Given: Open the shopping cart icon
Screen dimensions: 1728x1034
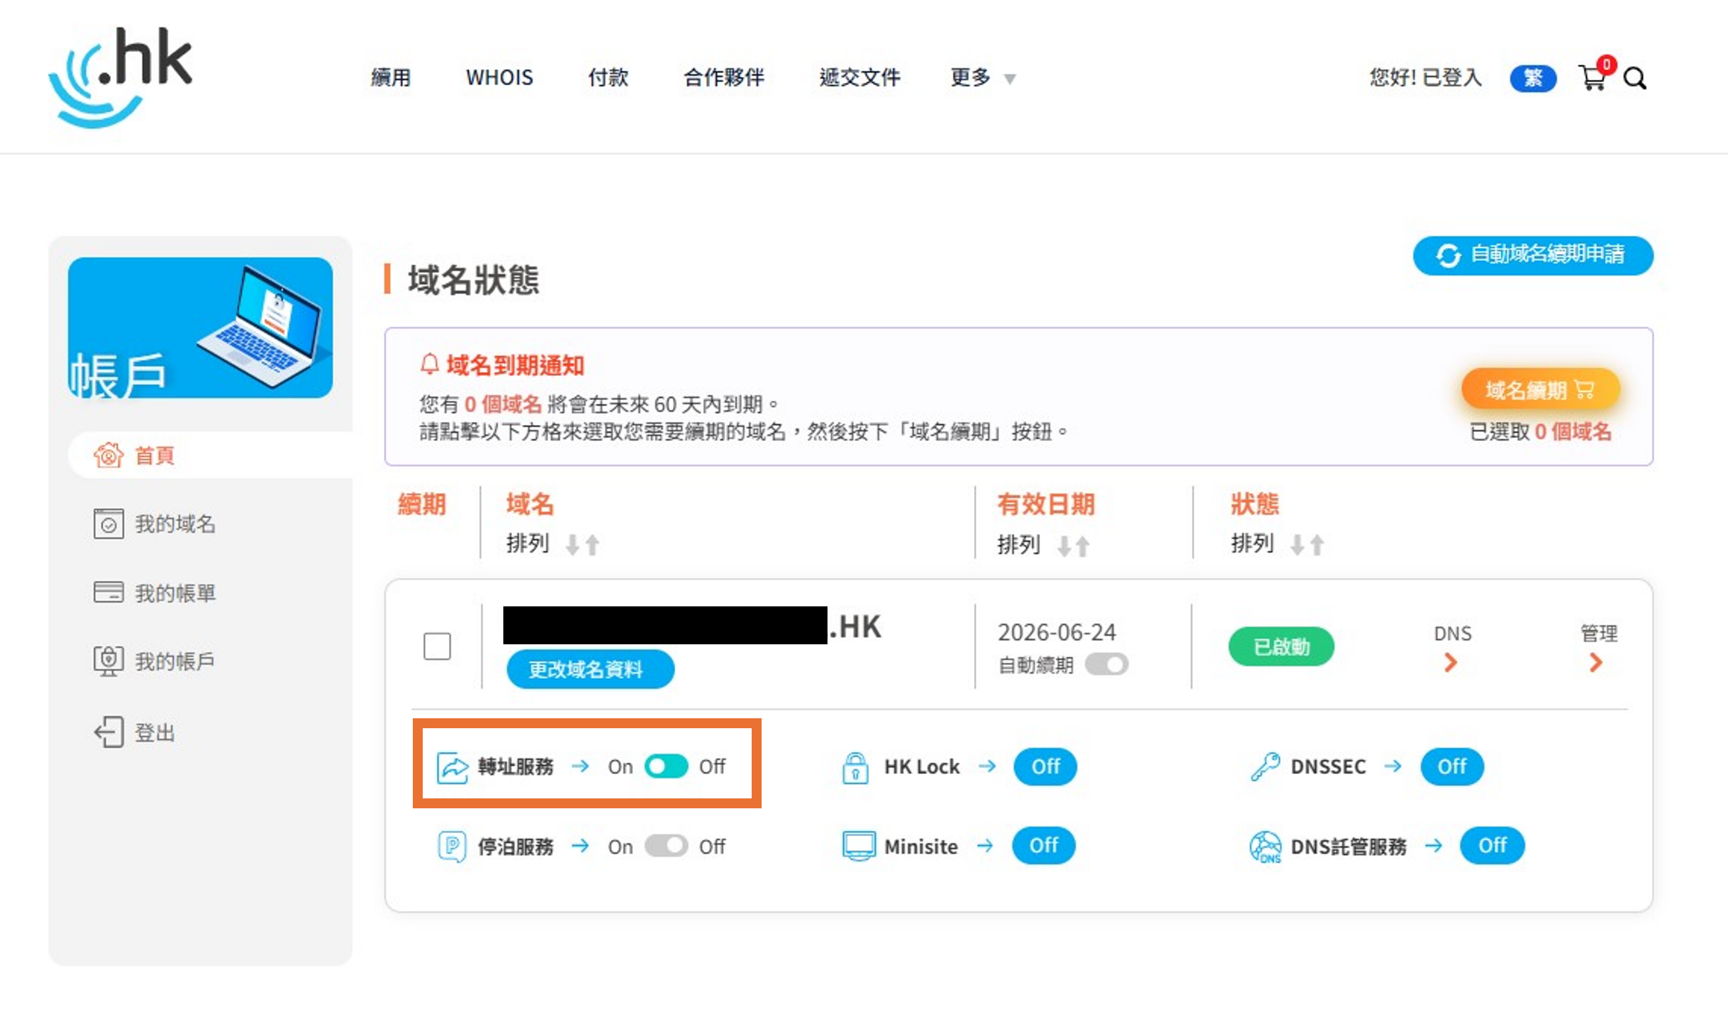Looking at the screenshot, I should [1593, 77].
